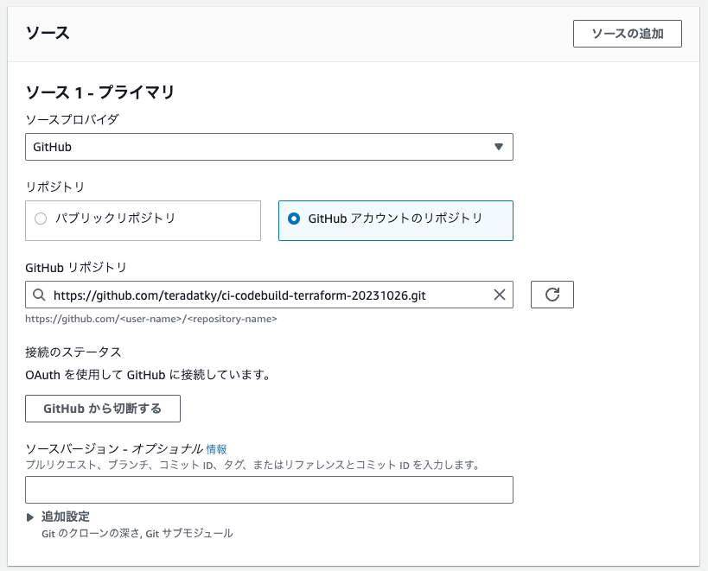Click the 'Git のクローンの深さ, Git サブモジュール' text
The image size is (708, 571).
click(x=137, y=534)
